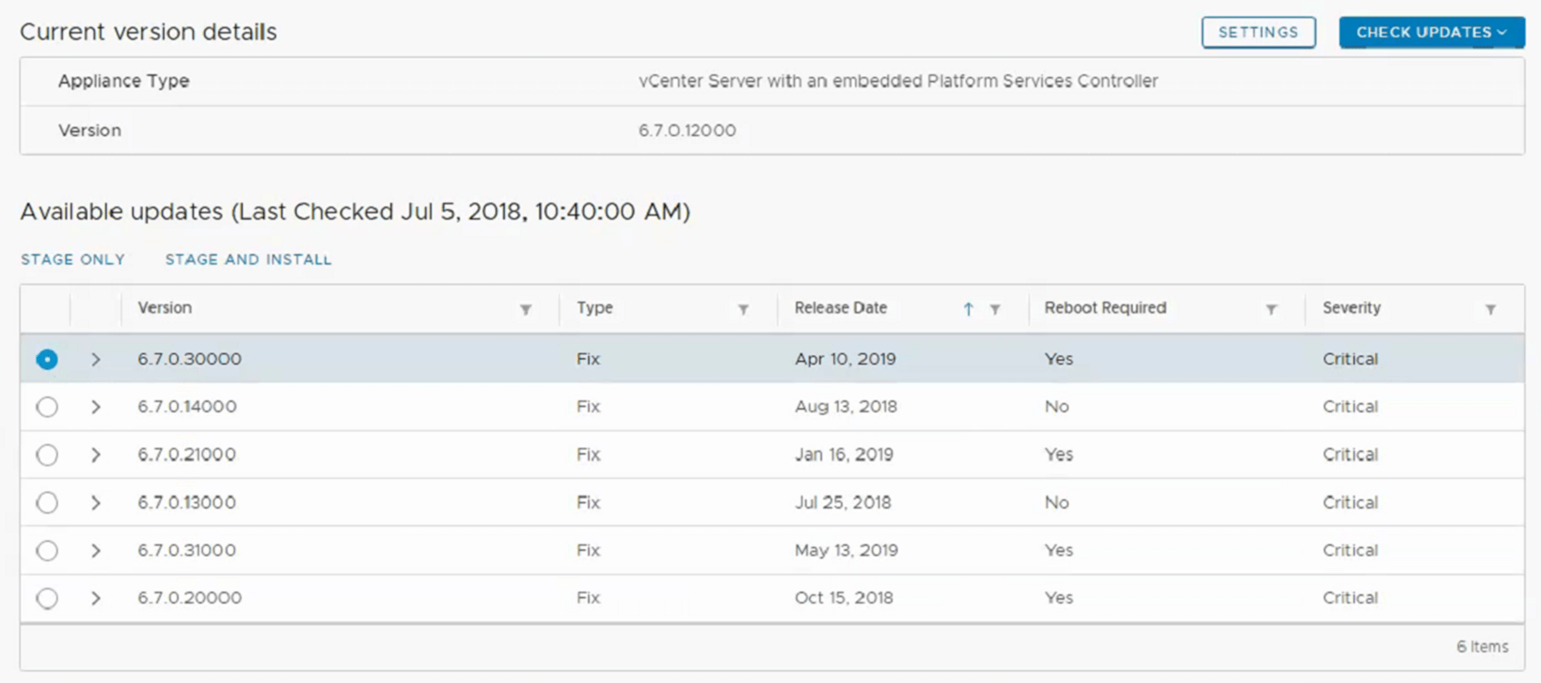
Task: Select the radio button for version 6.7.0.20000
Action: click(47, 598)
